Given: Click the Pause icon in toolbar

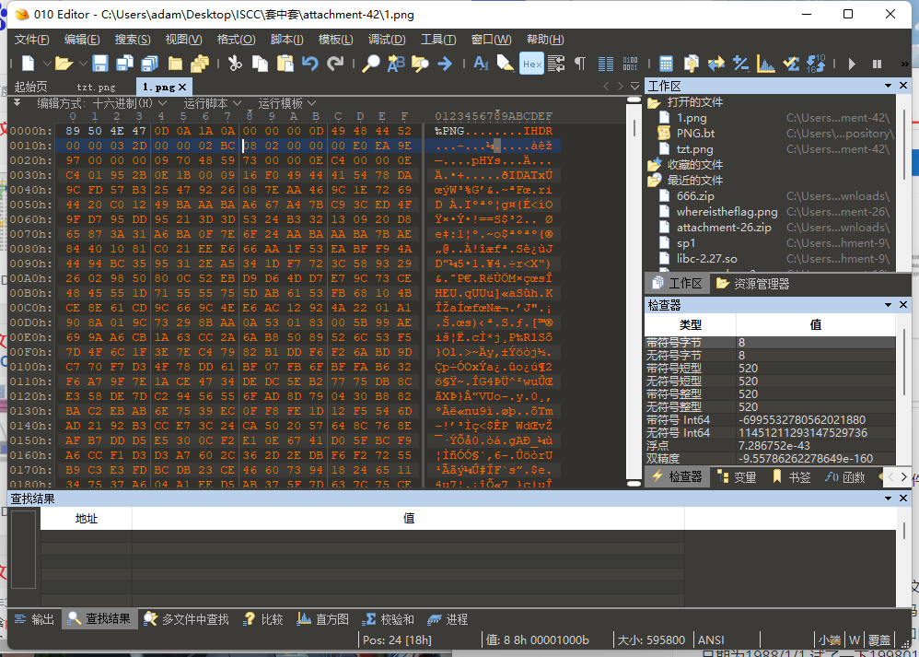Looking at the screenshot, I should click(877, 64).
